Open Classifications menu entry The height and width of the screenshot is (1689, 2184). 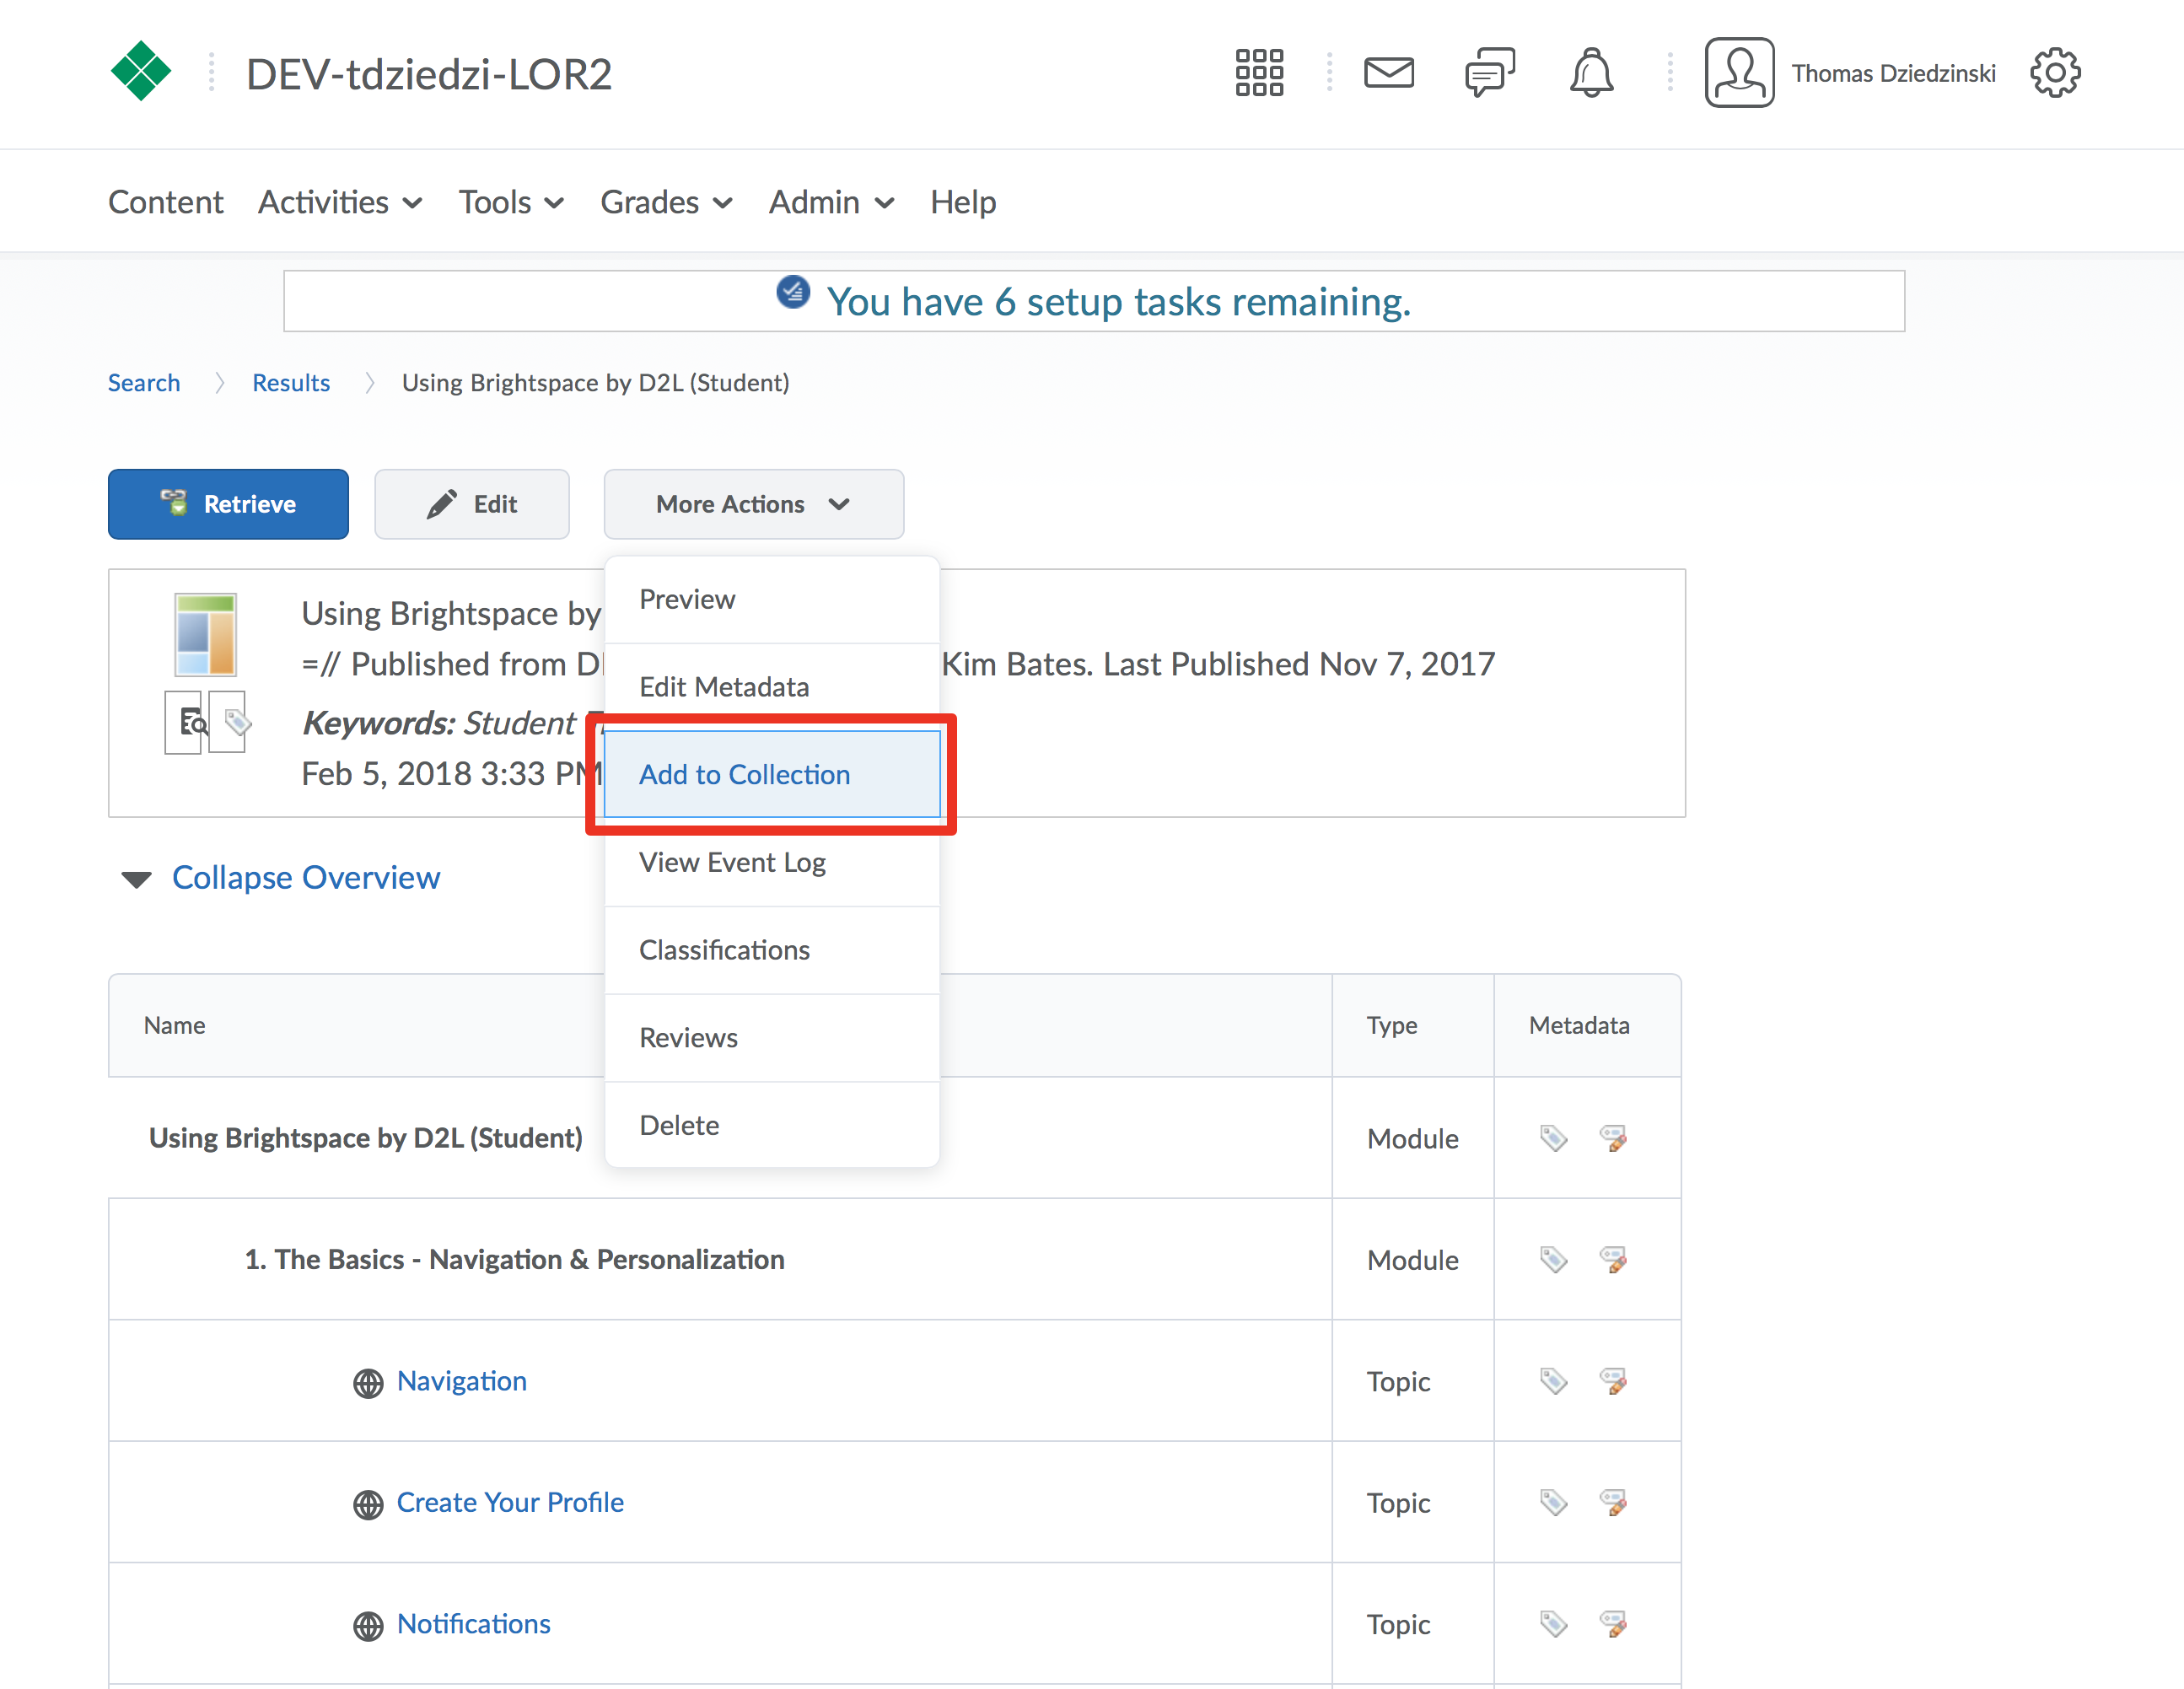(x=772, y=950)
